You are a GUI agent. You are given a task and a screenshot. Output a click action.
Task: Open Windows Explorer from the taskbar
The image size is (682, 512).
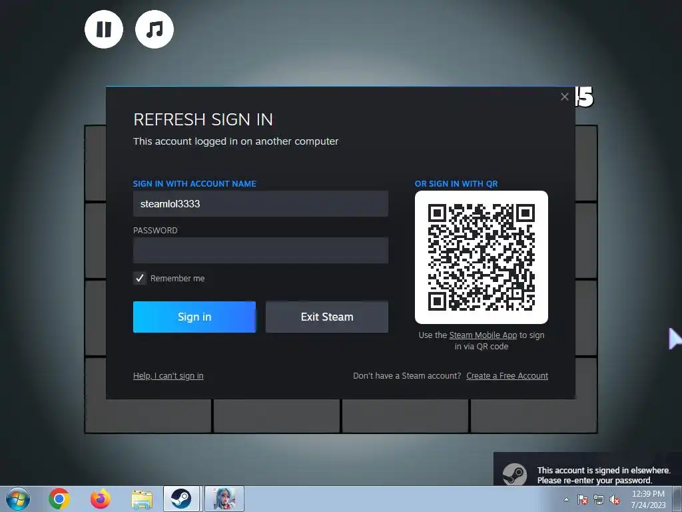[142, 499]
